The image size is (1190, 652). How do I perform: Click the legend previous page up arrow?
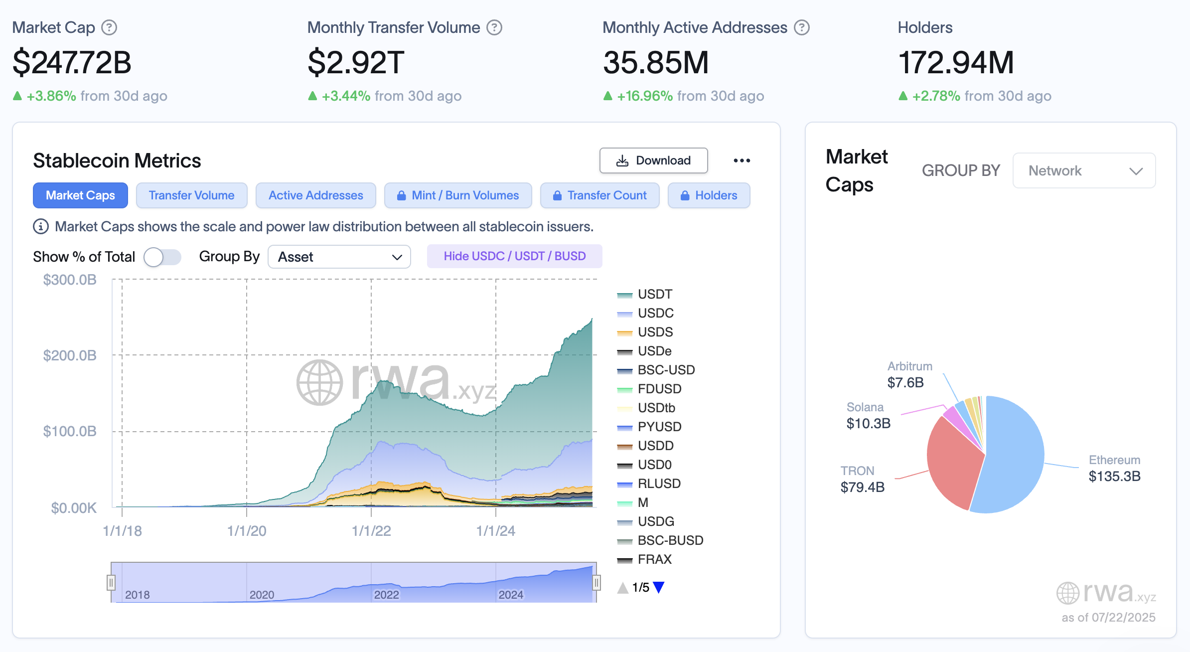[623, 588]
